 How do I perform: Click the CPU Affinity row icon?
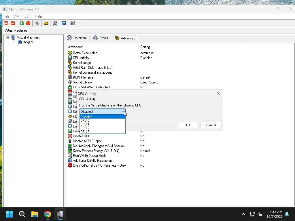click(x=70, y=58)
